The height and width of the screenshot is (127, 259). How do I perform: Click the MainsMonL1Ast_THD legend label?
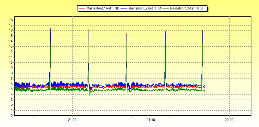click(103, 9)
